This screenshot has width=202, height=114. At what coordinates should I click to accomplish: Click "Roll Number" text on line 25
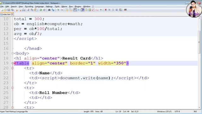click(x=53, y=93)
